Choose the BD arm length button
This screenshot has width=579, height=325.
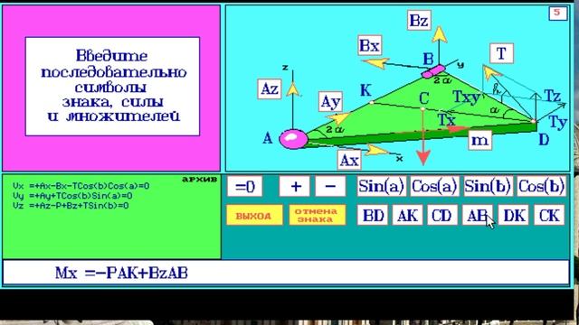tap(373, 215)
